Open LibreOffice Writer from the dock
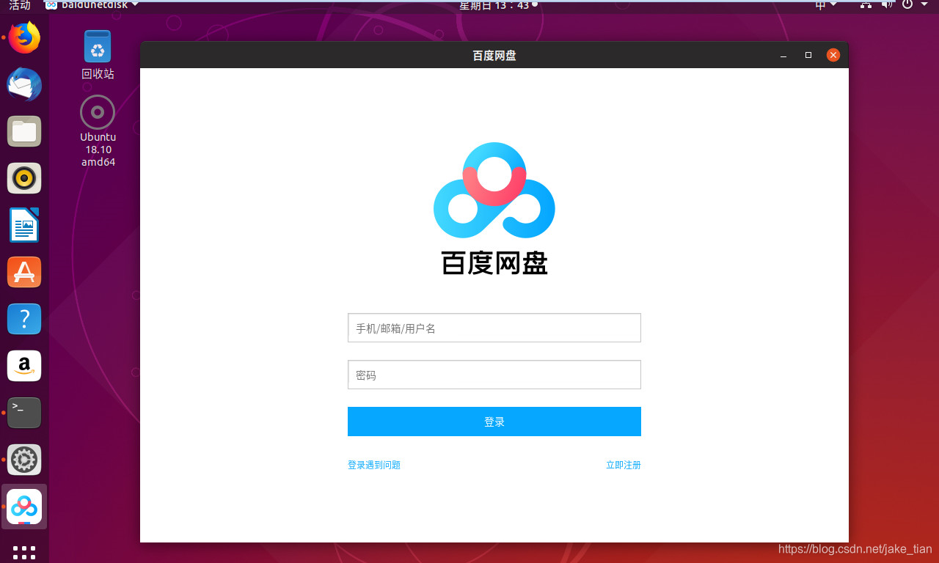This screenshot has height=563, width=939. (24, 225)
